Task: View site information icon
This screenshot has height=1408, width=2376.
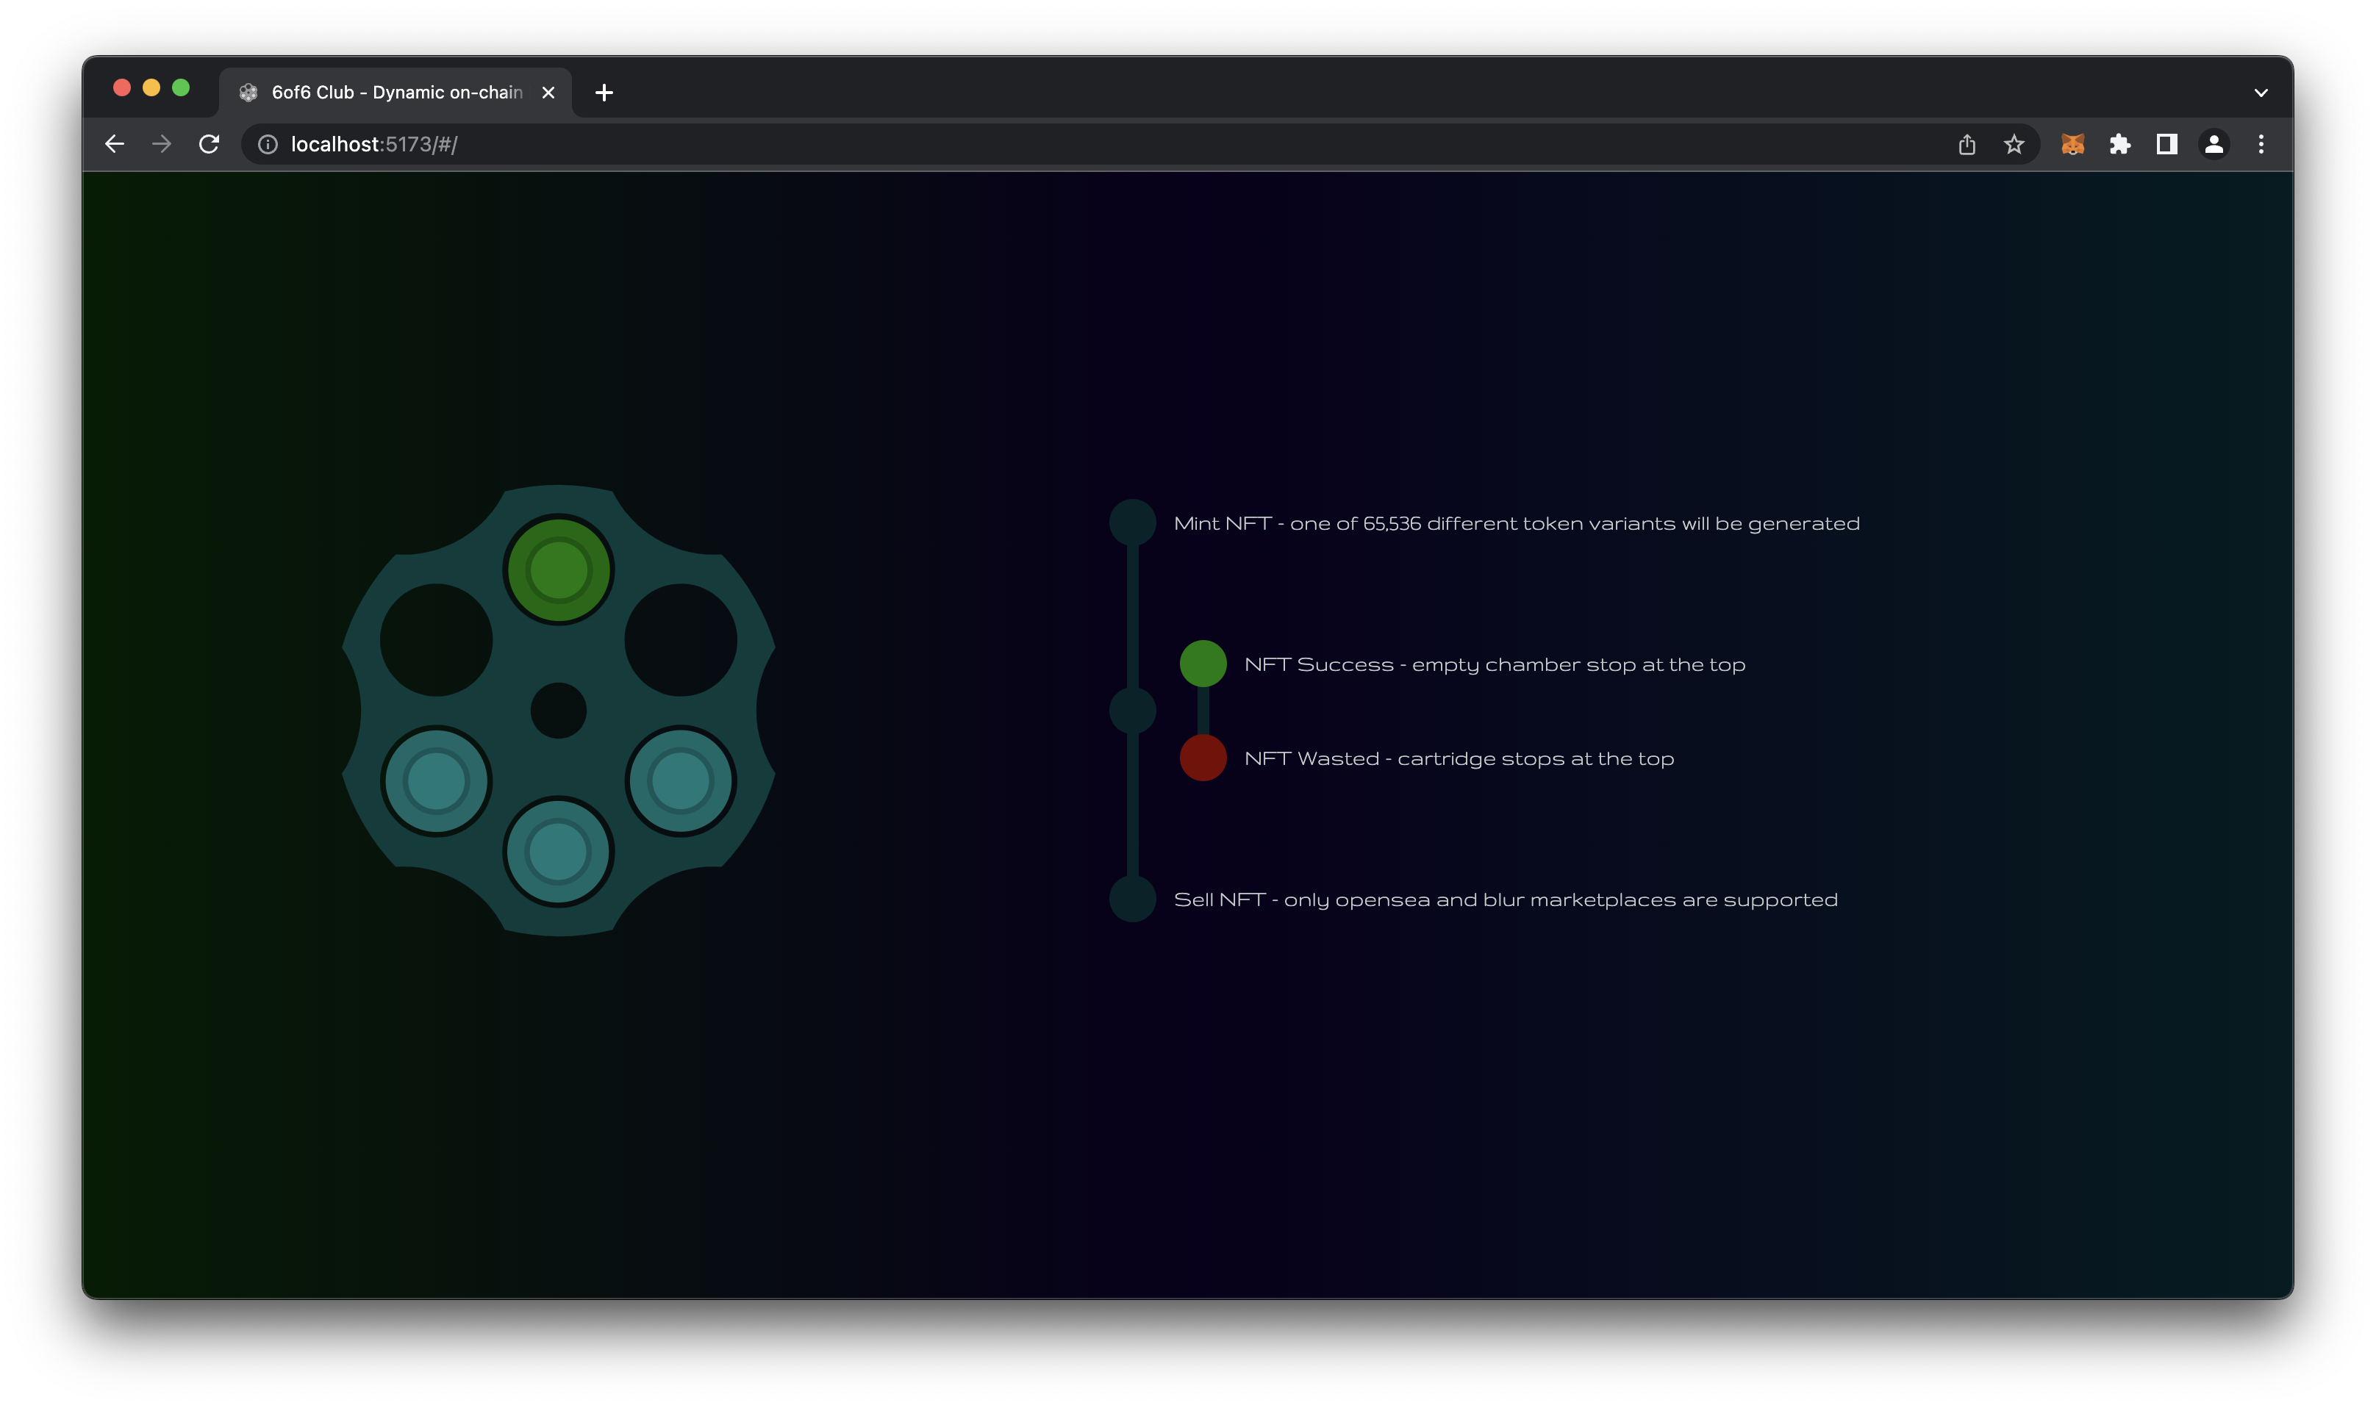Action: 268,144
